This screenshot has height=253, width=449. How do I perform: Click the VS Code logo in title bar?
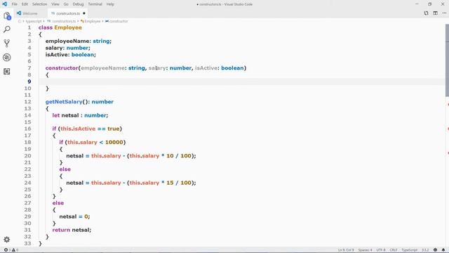(5, 4)
